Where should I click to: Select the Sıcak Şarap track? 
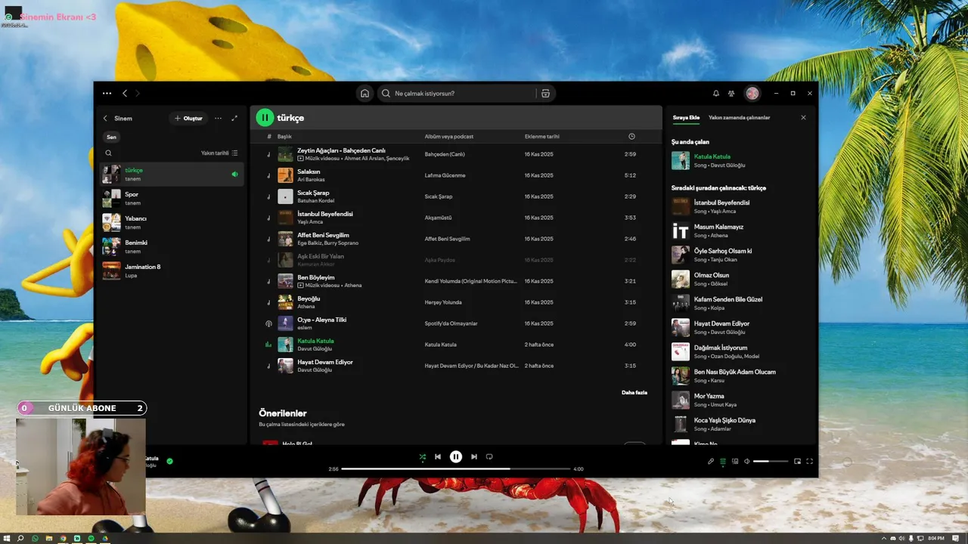456,196
